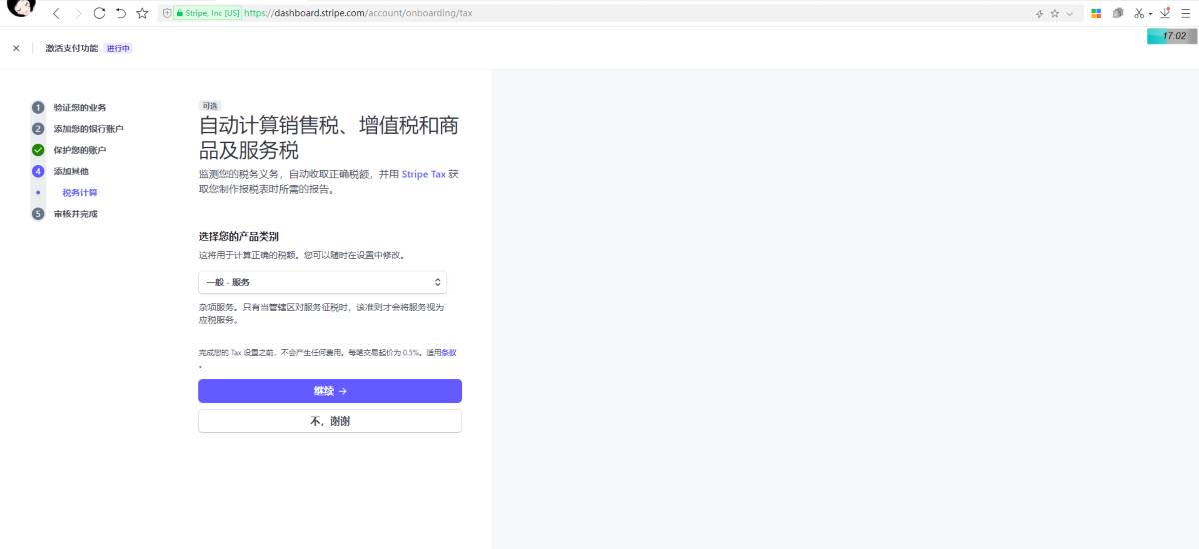1199x549 pixels.
Task: Open the small arrow next to scissors
Action: [x=1150, y=14]
